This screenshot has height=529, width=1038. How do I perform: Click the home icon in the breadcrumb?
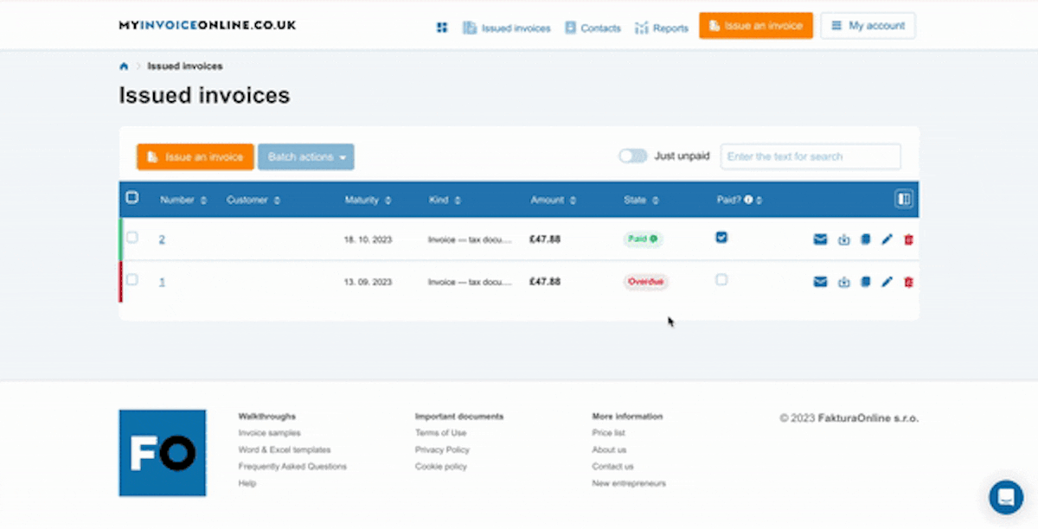click(x=124, y=67)
